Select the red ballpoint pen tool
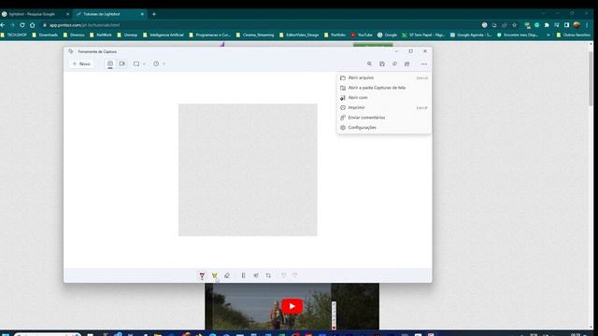 point(202,275)
